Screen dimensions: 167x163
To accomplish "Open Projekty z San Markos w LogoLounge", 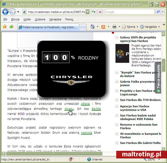I will click(138, 93).
